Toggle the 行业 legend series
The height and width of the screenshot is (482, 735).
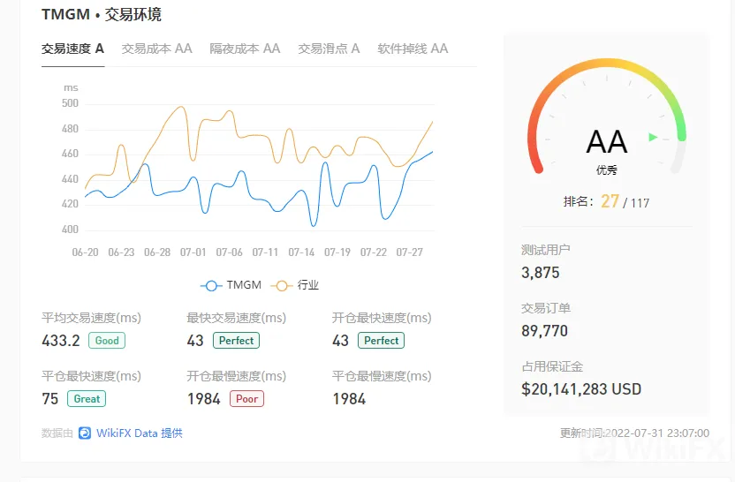tap(295, 285)
